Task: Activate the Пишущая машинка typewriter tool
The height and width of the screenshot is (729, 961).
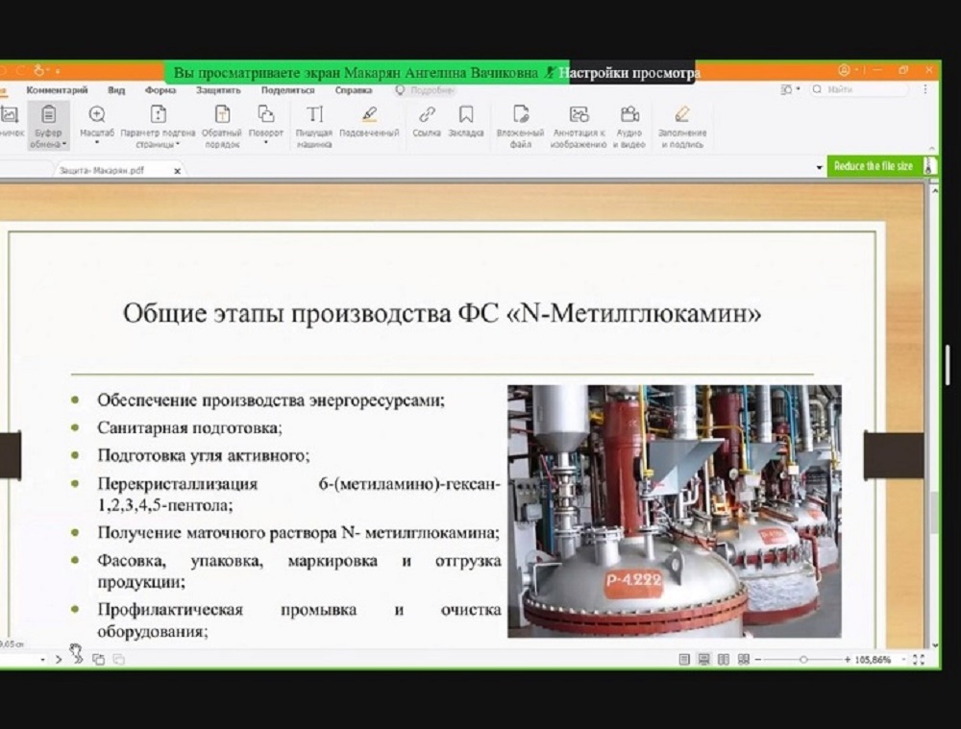Action: coord(314,115)
